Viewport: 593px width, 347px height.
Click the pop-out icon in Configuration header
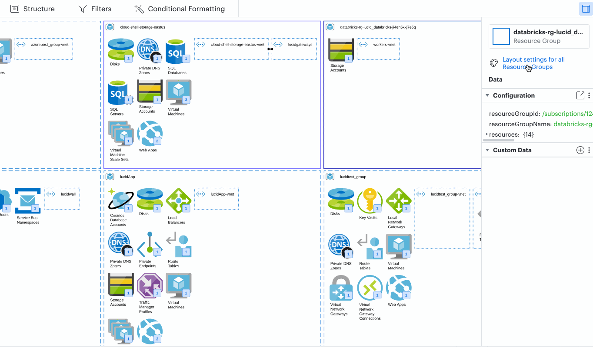580,95
